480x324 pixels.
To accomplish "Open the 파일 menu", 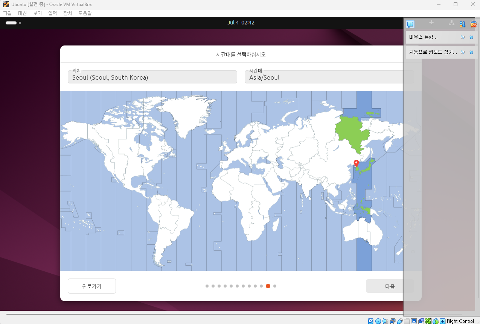I will click(x=8, y=13).
